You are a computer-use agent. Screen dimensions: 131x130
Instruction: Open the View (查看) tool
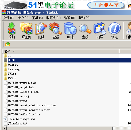coord(56,30)
